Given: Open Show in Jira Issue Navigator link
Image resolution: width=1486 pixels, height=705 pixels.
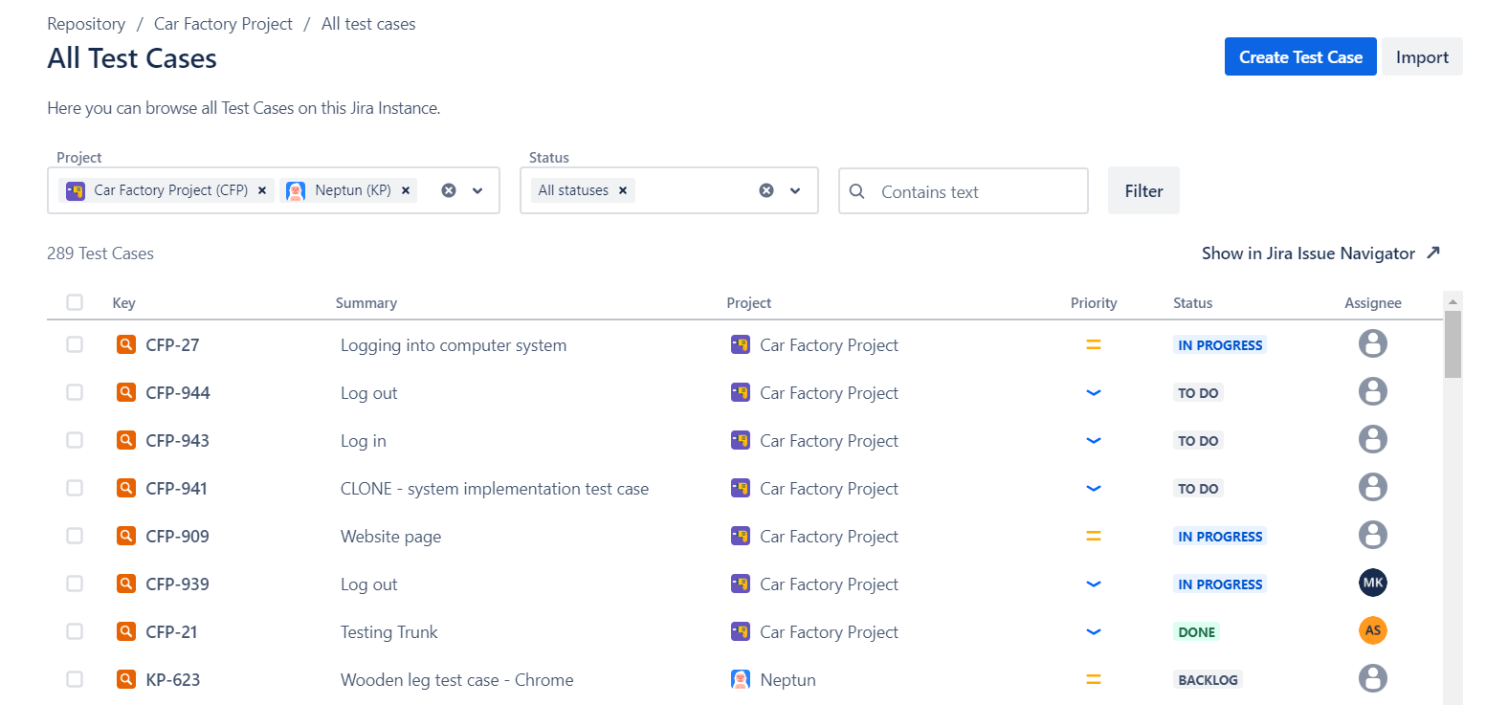Looking at the screenshot, I should click(x=1309, y=253).
